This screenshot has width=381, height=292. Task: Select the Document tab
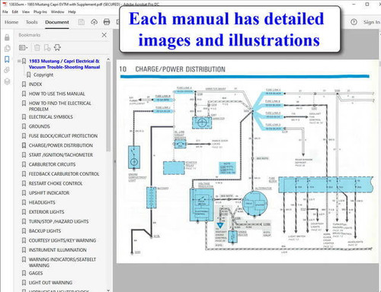(57, 22)
